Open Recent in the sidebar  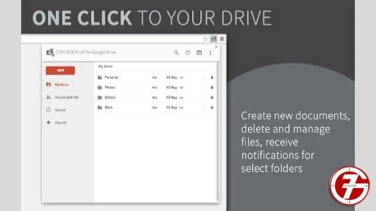pyautogui.click(x=60, y=110)
